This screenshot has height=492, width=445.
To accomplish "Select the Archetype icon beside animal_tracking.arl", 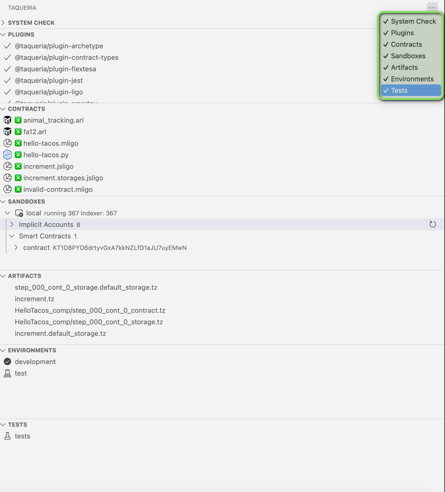I will coord(7,120).
